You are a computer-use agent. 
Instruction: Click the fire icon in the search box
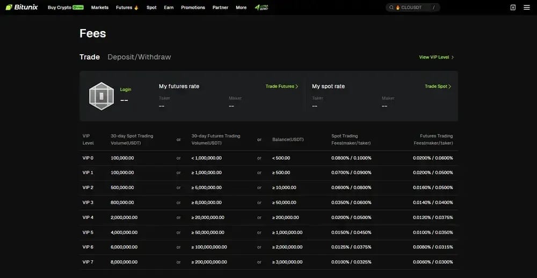(397, 7)
